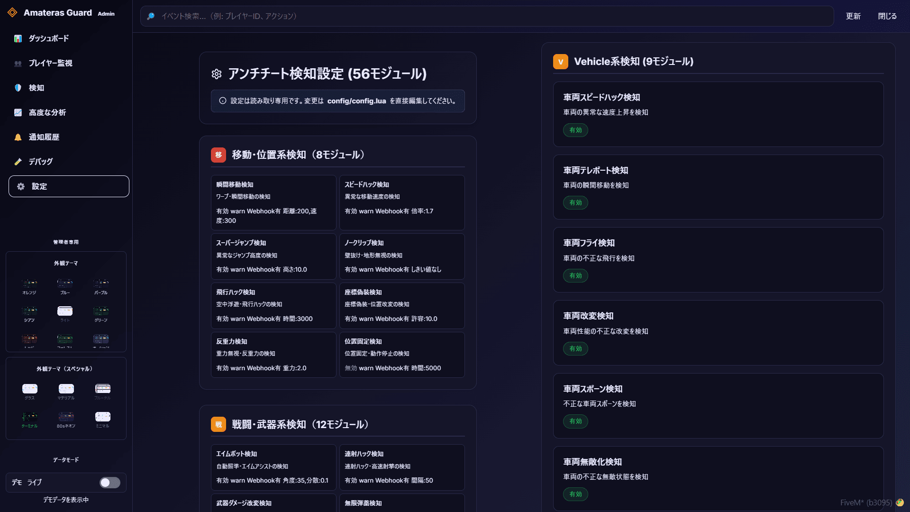Click the 飛行ハック検知 module card

tap(273, 306)
